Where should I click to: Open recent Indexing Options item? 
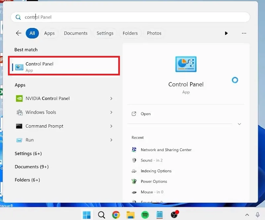click(156, 171)
